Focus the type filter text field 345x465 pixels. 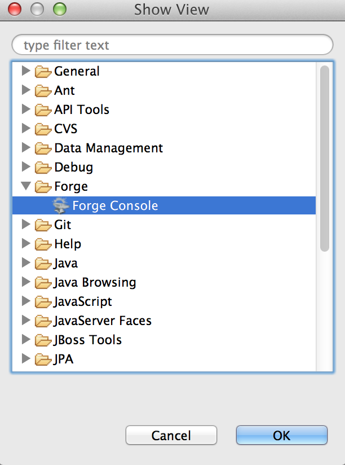coord(172,45)
